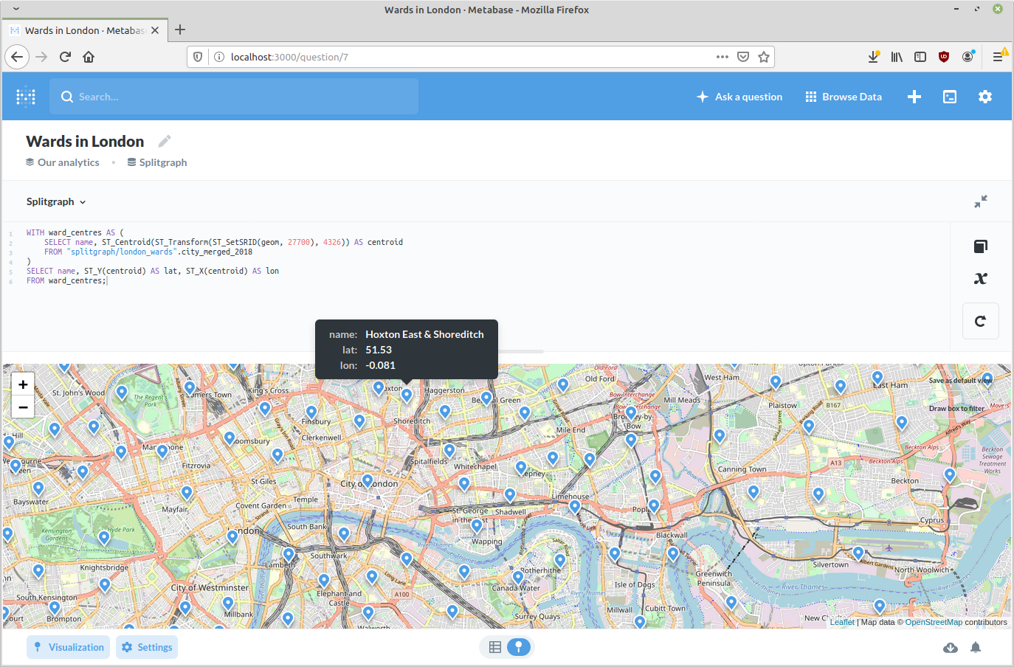Edit question title with pencil icon
The image size is (1014, 667).
[x=165, y=141]
